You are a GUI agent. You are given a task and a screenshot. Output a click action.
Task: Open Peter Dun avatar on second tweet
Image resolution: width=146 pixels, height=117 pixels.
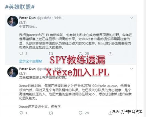13,72
